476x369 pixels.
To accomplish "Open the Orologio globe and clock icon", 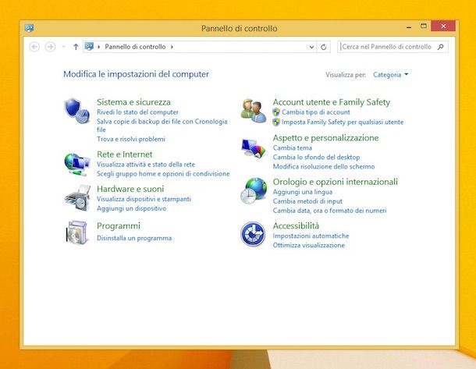I will click(254, 191).
